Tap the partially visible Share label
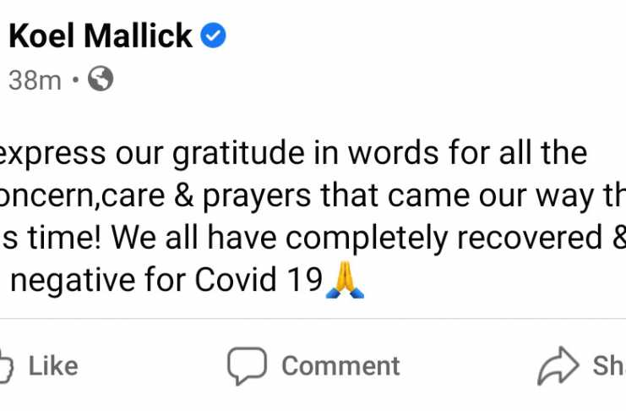The image size is (626, 411). point(609,366)
